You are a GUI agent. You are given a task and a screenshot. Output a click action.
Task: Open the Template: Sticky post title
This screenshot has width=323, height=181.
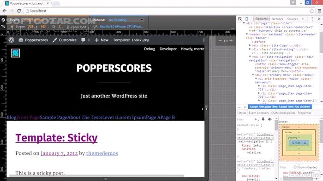(x=56, y=138)
